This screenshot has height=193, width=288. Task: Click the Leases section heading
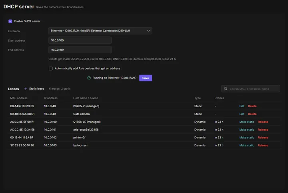click(x=13, y=89)
